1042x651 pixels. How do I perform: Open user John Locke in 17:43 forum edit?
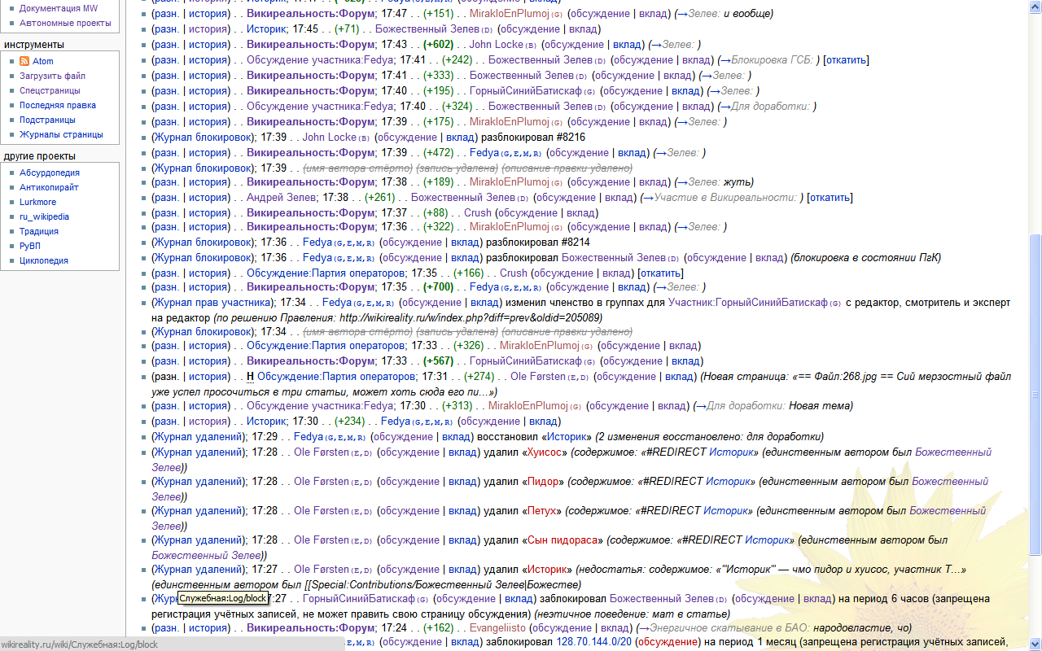pyautogui.click(x=496, y=45)
